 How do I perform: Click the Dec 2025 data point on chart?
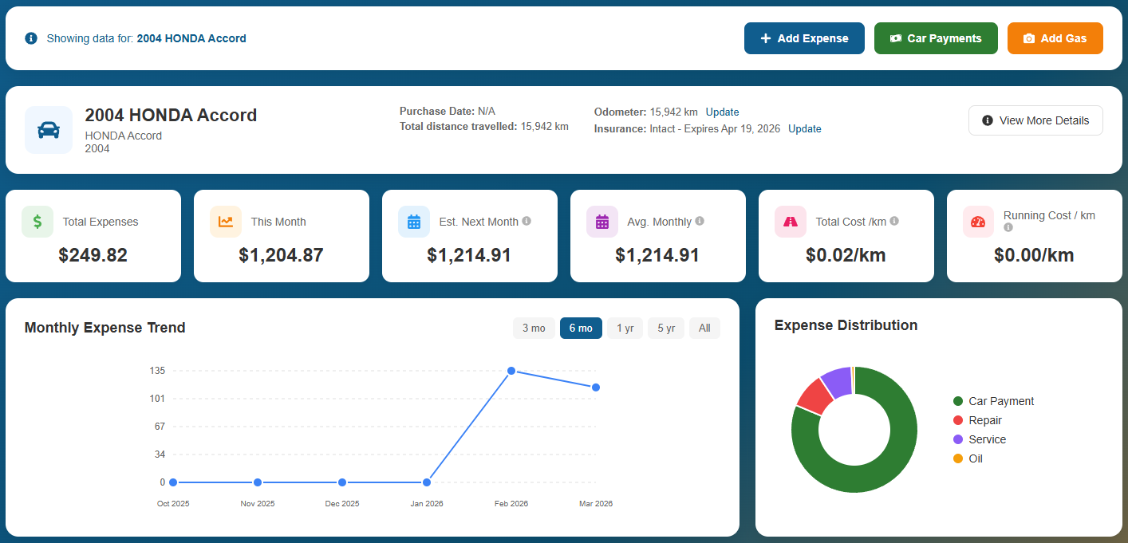coord(342,482)
